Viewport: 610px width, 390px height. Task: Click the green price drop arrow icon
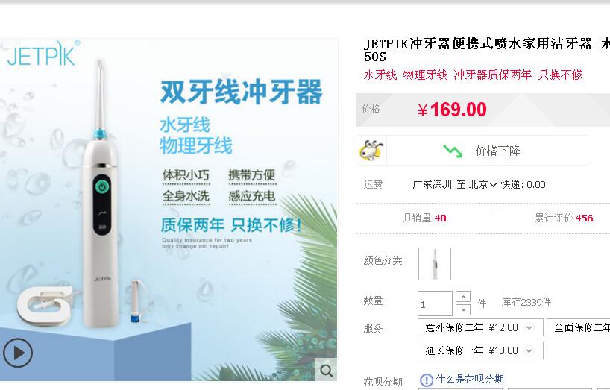[453, 151]
